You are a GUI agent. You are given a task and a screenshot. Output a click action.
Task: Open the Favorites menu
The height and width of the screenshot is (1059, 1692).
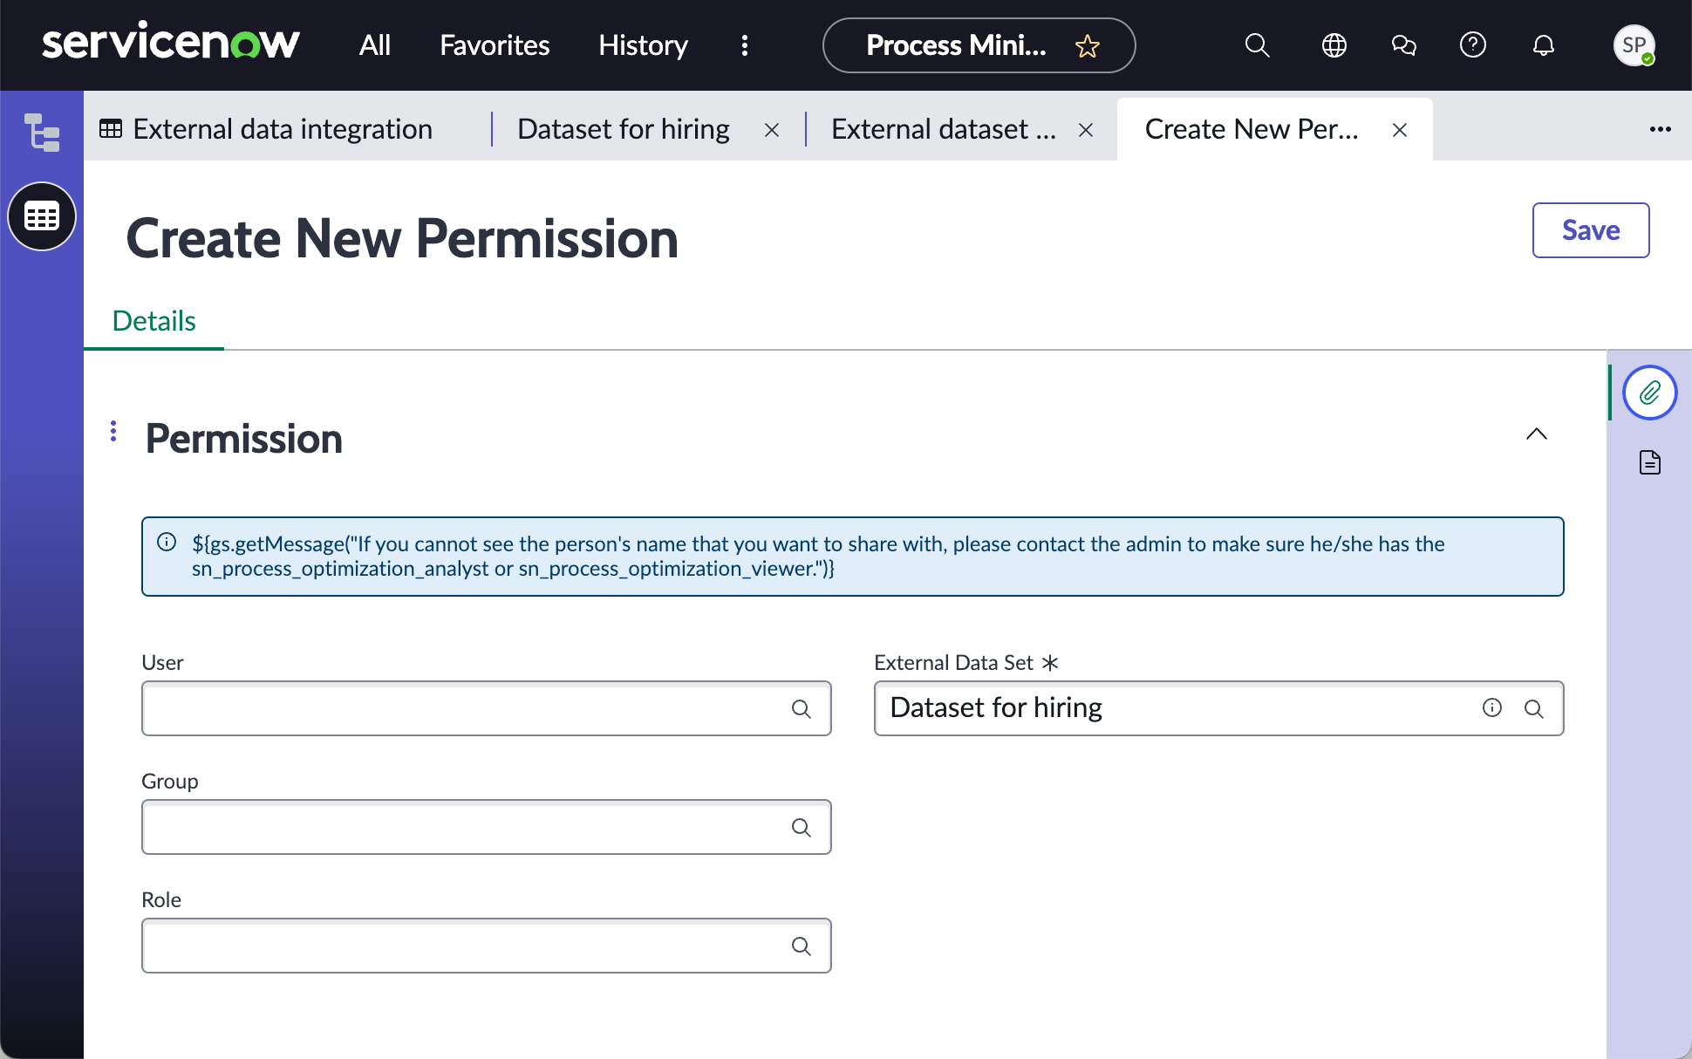click(495, 45)
